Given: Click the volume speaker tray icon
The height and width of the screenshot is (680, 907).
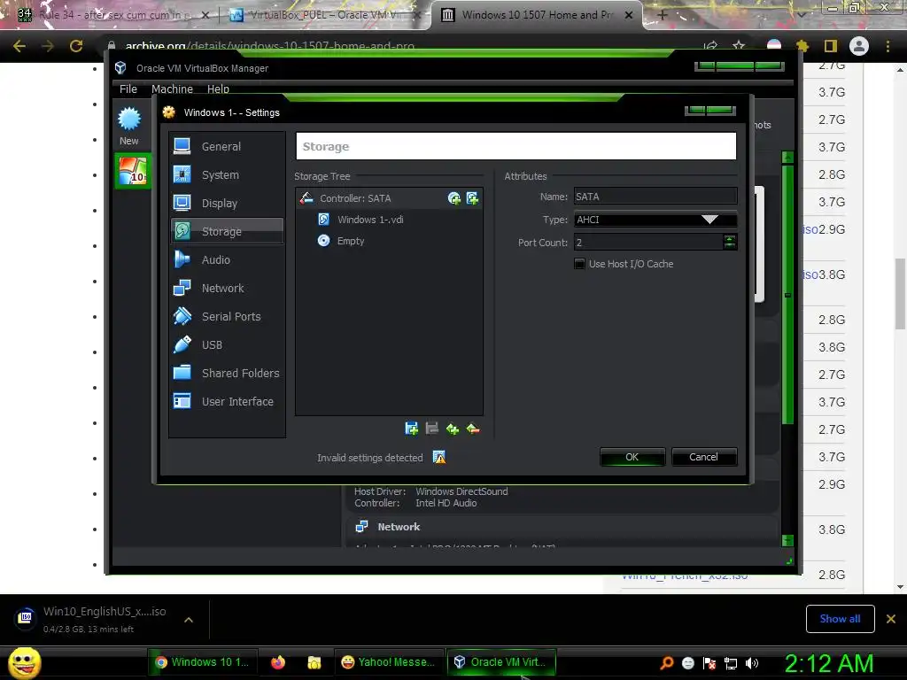Looking at the screenshot, I should (752, 663).
